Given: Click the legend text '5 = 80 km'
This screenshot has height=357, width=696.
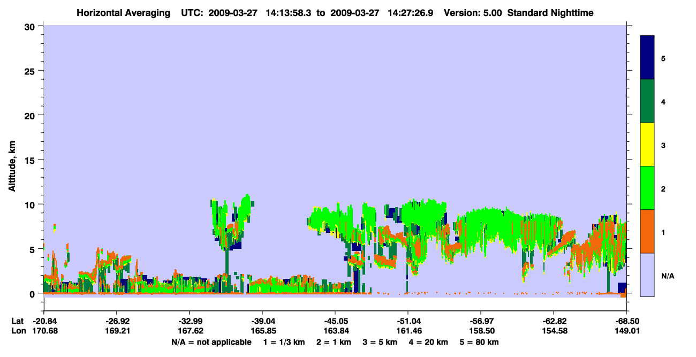Looking at the screenshot, I should 479,342.
